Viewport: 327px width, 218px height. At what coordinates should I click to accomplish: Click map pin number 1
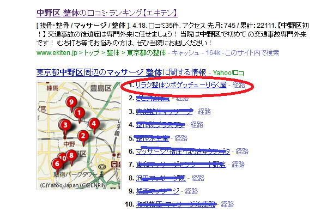coord(79,113)
